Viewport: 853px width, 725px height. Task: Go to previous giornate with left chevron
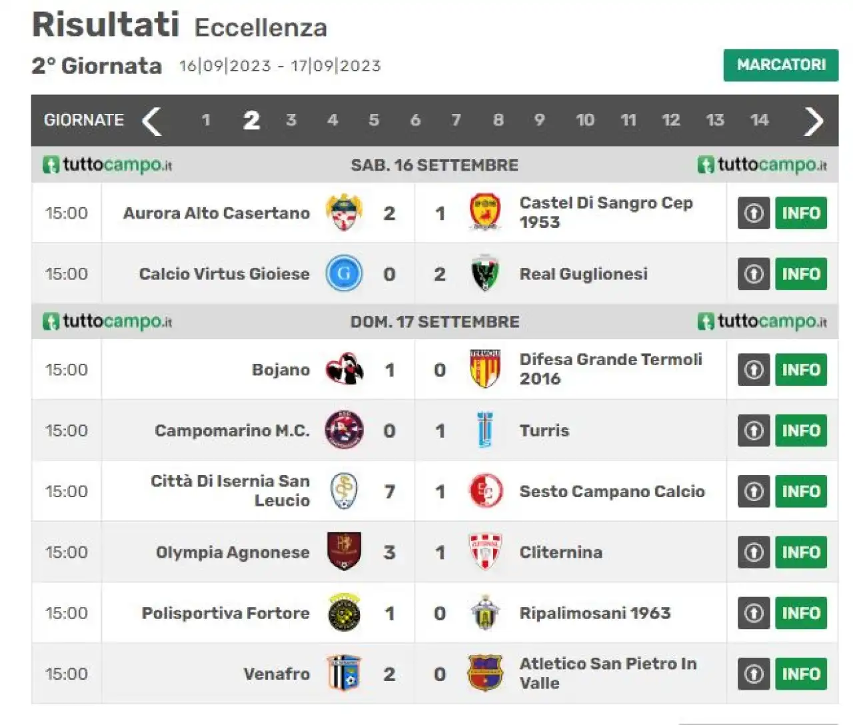(x=152, y=121)
